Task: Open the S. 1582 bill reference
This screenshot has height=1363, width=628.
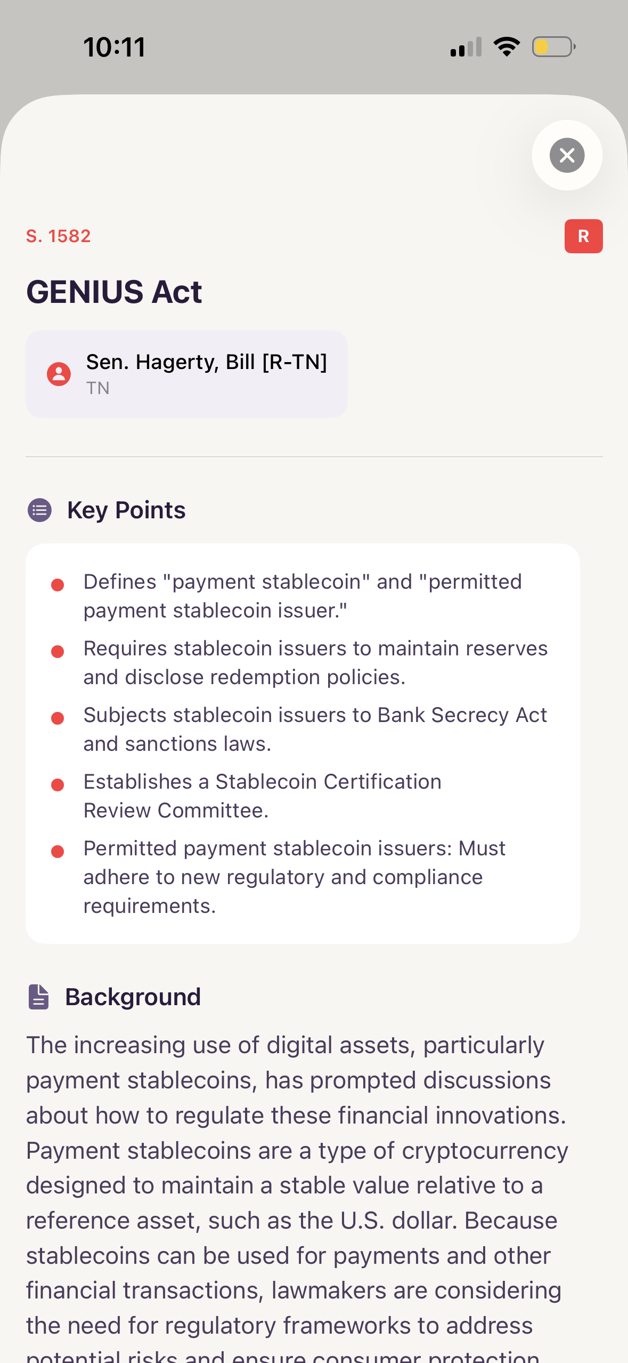Action: [x=59, y=236]
